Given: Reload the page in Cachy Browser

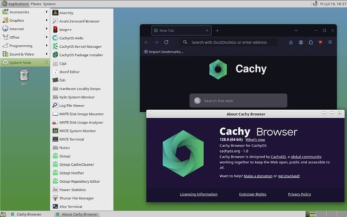Looking at the screenshot, I should [166, 42].
